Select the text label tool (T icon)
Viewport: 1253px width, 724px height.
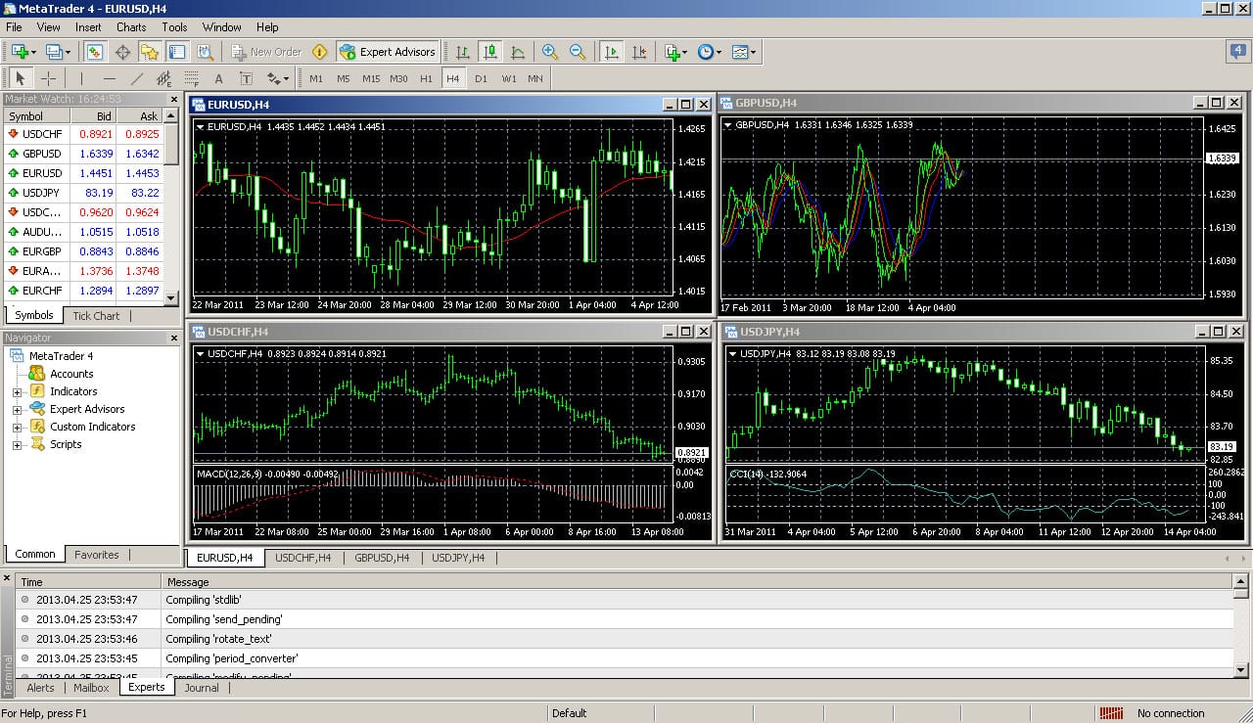point(245,78)
